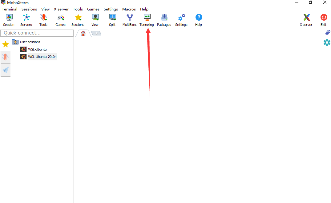Open the Packages manager icon
Viewport: 331px width, 203px height.
tap(164, 20)
